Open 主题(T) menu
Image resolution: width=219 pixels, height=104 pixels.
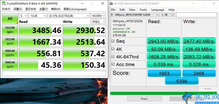pyautogui.click(x=44, y=9)
